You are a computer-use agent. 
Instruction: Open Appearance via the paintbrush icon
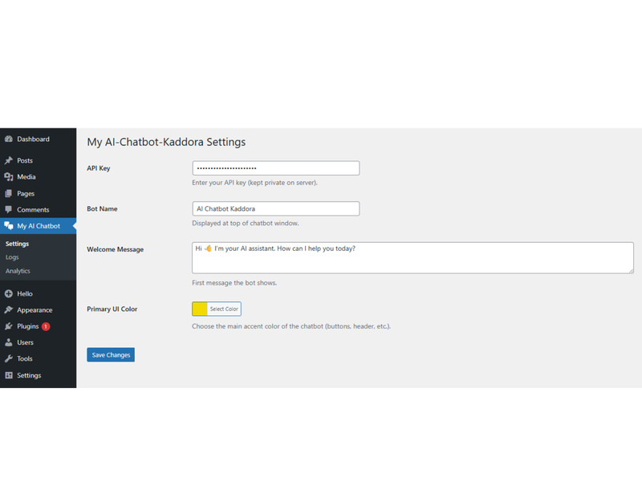(x=8, y=309)
